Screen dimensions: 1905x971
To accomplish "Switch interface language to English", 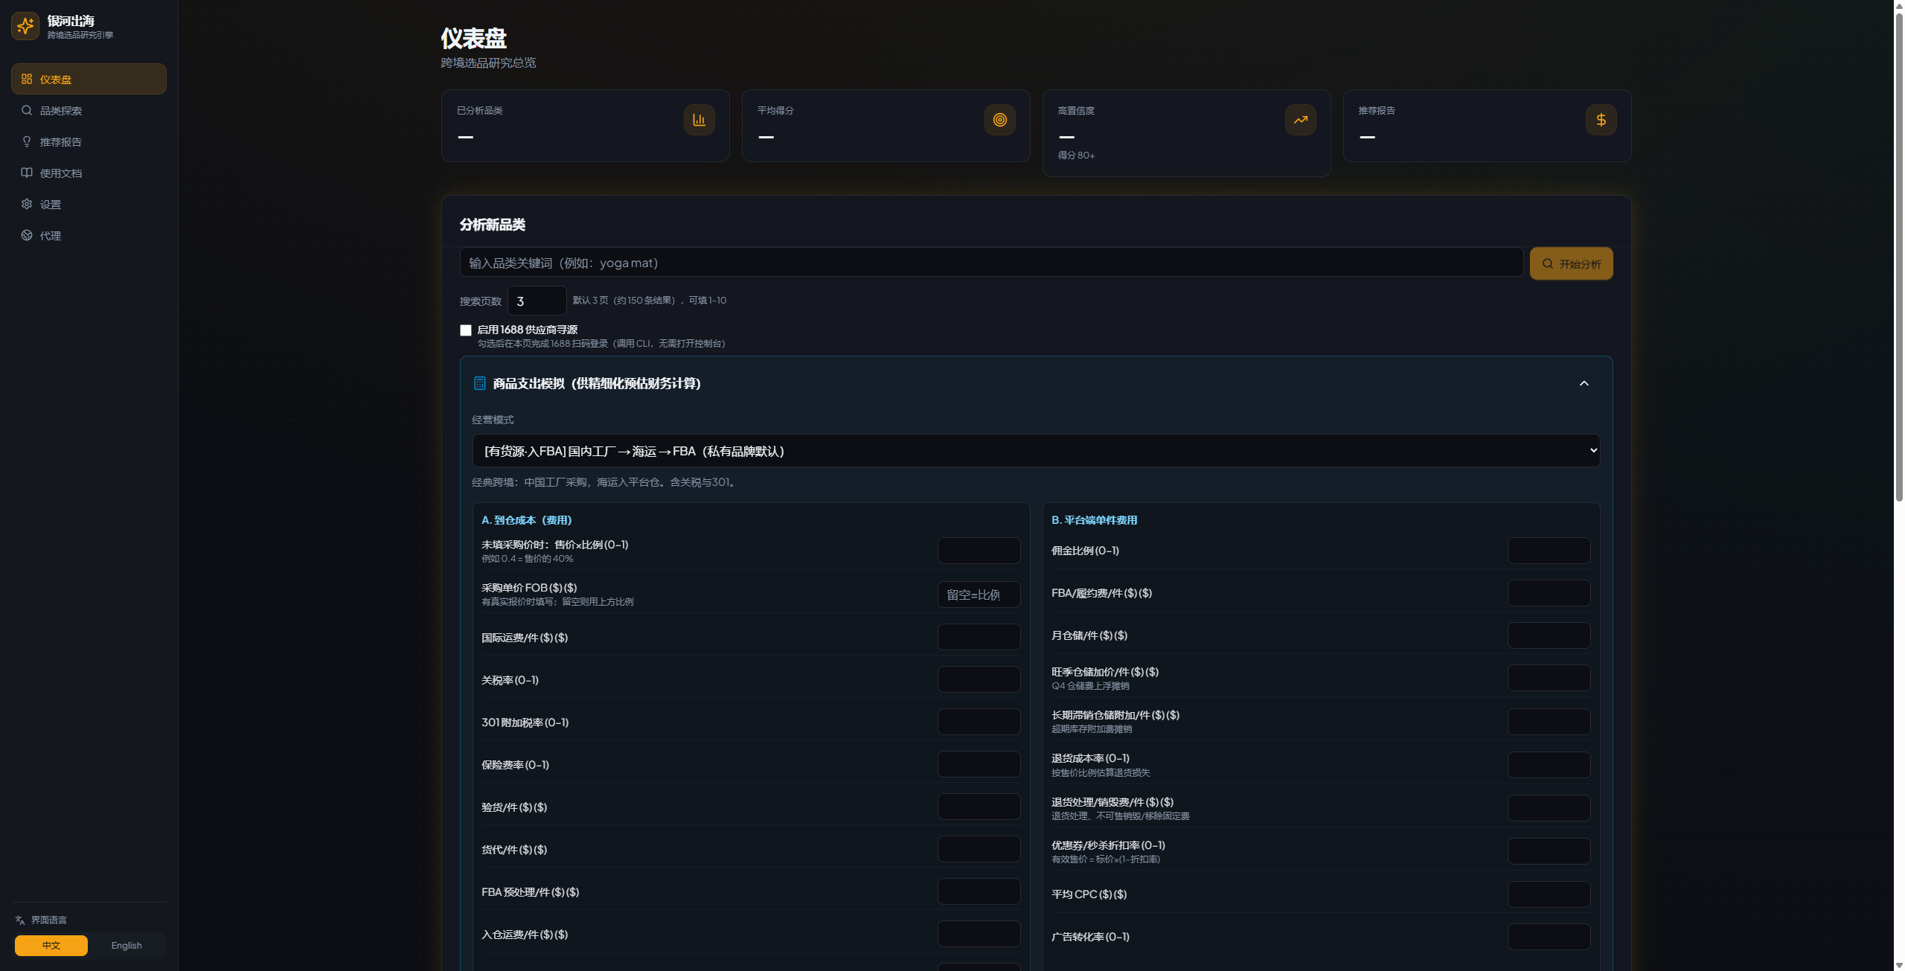I will 127,946.
